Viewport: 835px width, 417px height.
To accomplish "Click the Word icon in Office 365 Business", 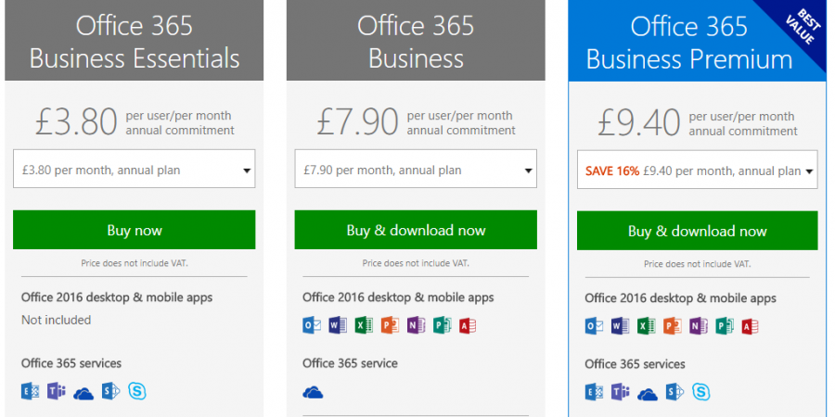I will 338,325.
